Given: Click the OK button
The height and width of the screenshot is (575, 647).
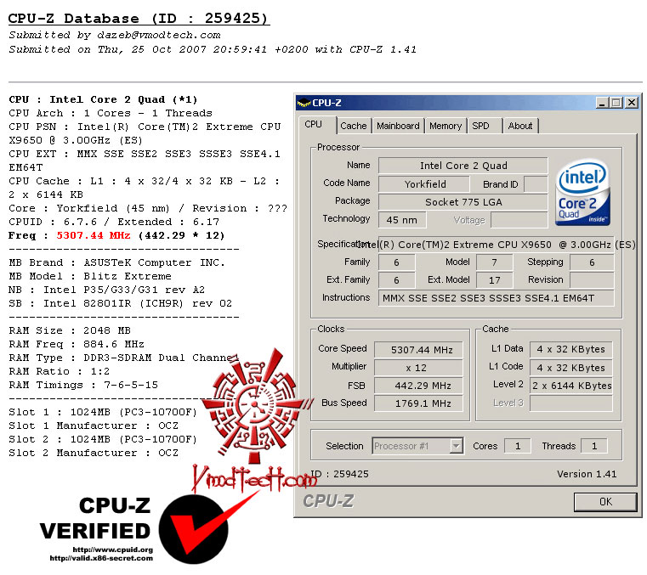Looking at the screenshot, I should coord(605,502).
